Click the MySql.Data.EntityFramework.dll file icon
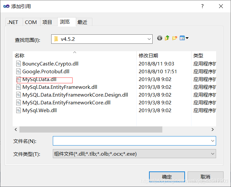Screen dimensions: 231x187 click(18, 87)
